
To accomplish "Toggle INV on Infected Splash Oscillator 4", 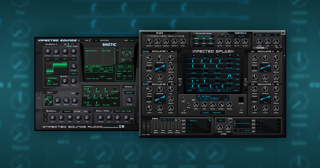I will tap(278, 84).
